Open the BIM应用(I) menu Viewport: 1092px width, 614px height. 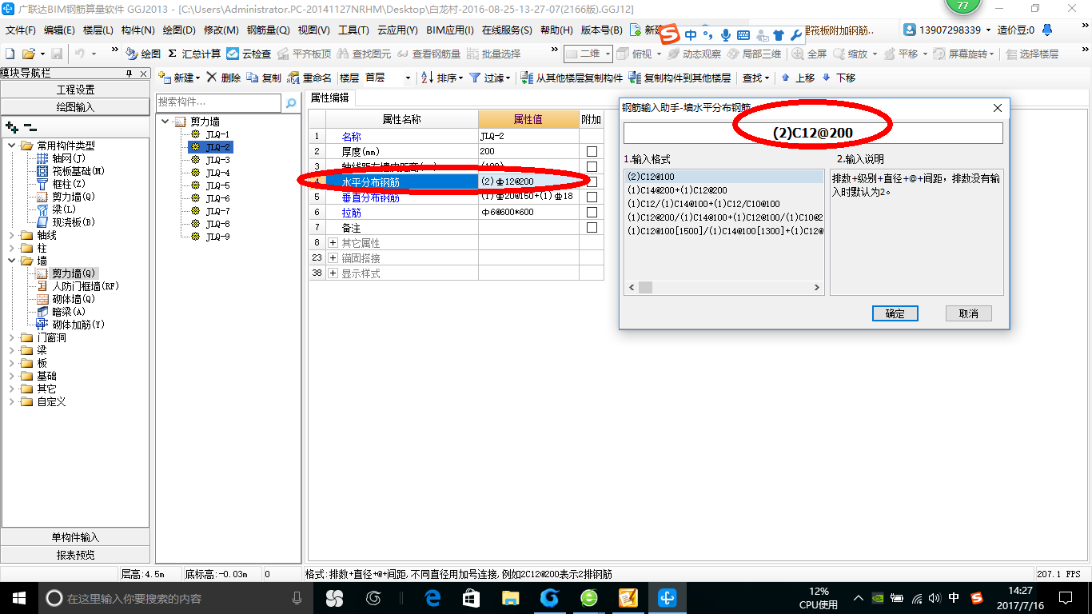pos(450,30)
